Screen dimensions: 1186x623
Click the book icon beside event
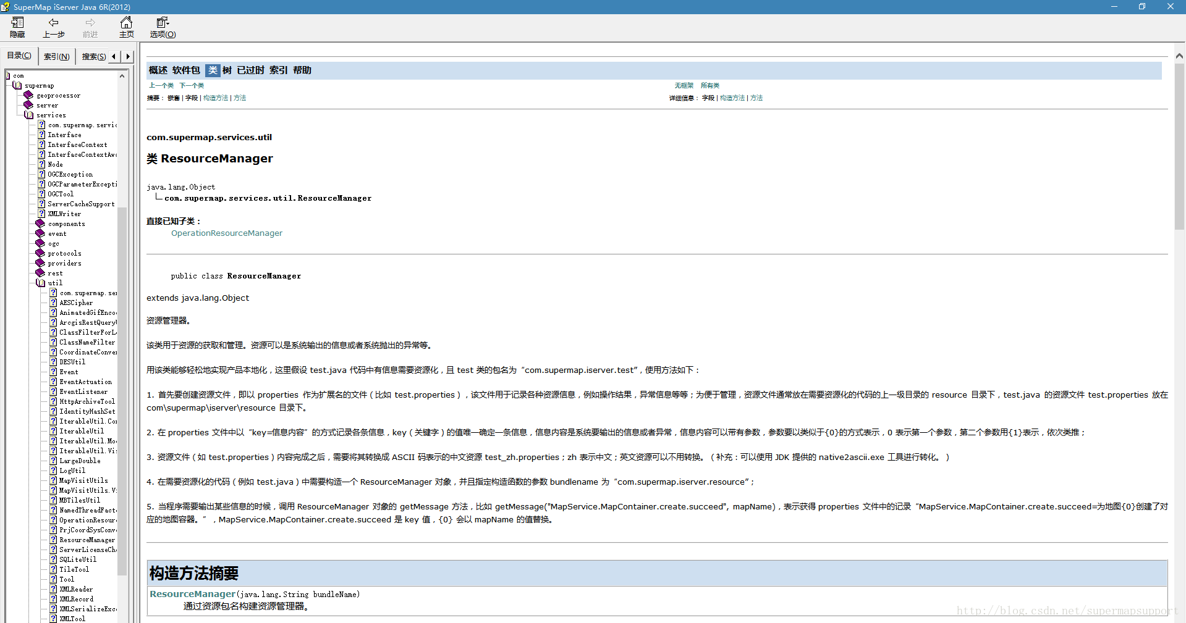(x=40, y=233)
